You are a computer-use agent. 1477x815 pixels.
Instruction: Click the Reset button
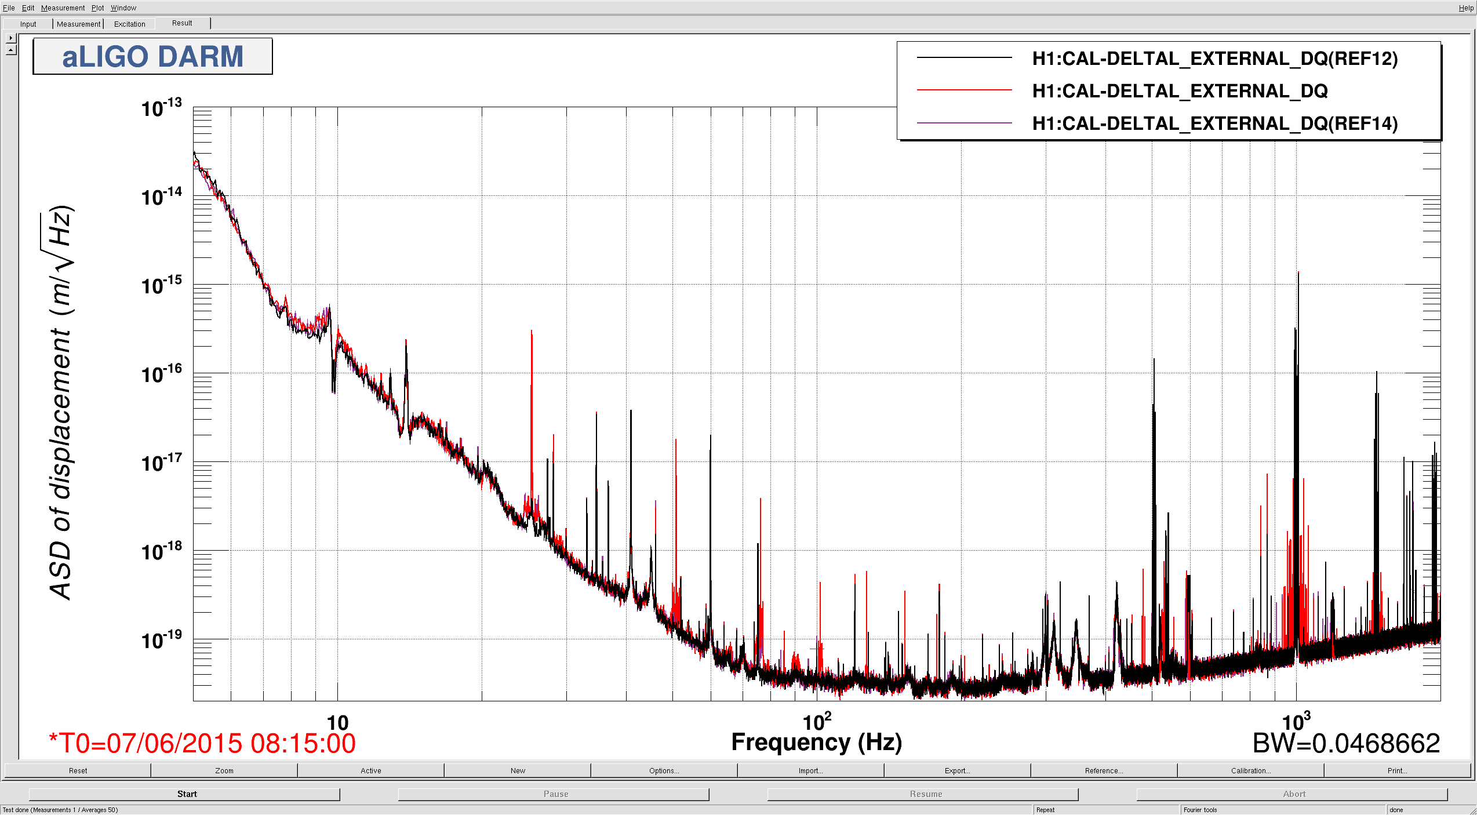pyautogui.click(x=78, y=770)
